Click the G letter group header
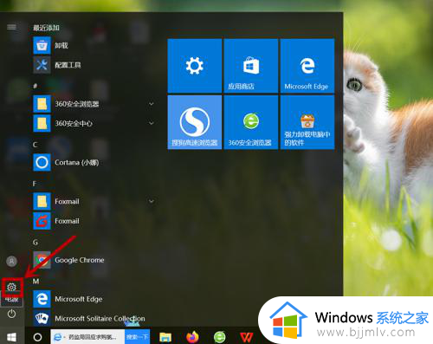The image size is (433, 344). coord(36,242)
